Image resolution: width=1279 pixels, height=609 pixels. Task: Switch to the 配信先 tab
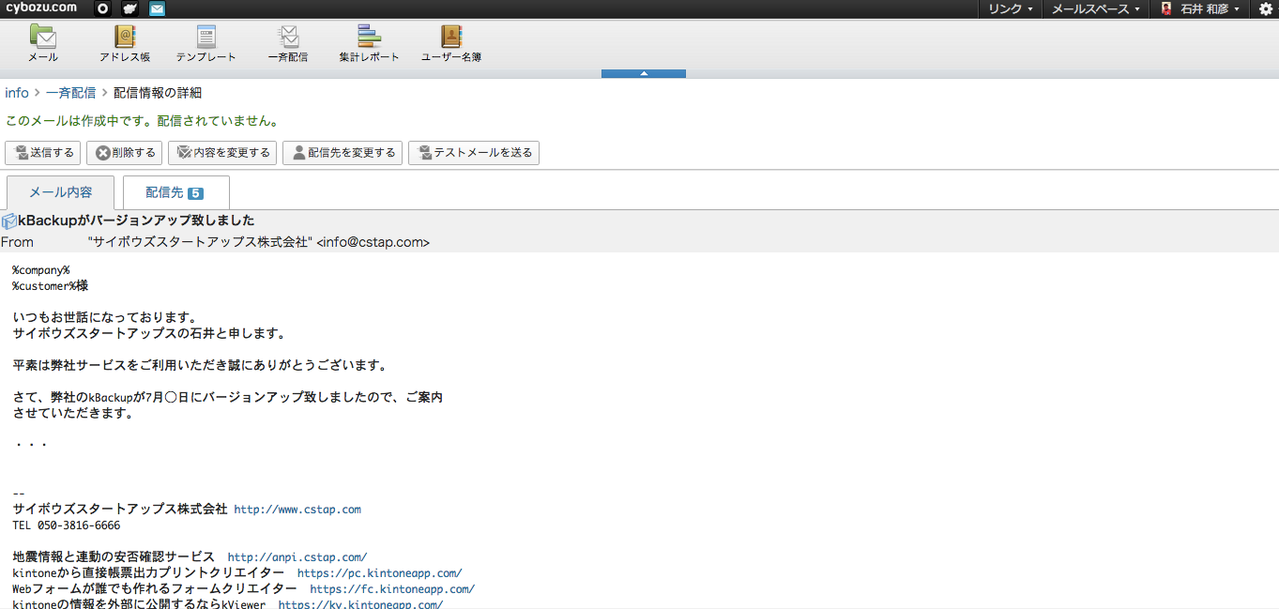tap(175, 192)
